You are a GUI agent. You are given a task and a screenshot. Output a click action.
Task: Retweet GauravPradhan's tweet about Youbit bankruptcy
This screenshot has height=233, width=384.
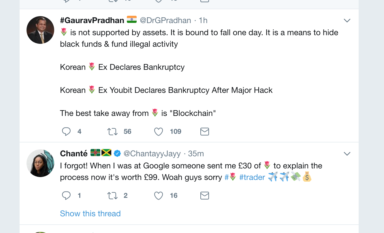[112, 132]
